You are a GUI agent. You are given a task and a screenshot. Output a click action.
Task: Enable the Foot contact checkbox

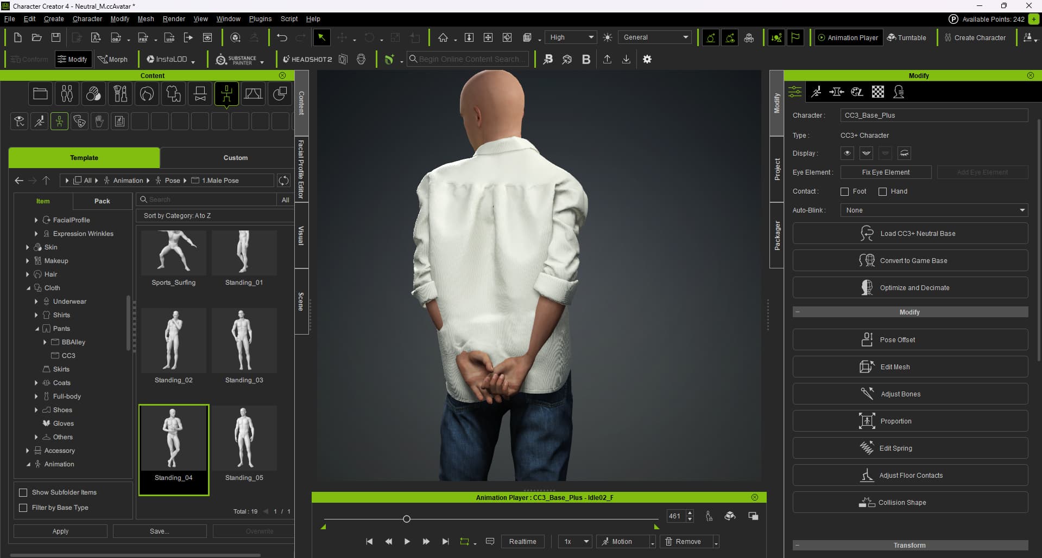(844, 191)
